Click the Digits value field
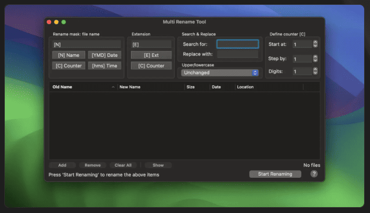Viewport: 370px width, 213px height. click(x=302, y=71)
